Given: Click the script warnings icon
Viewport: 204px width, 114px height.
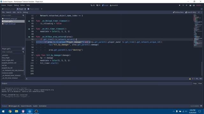Looking at the screenshot, I should 190,79.
